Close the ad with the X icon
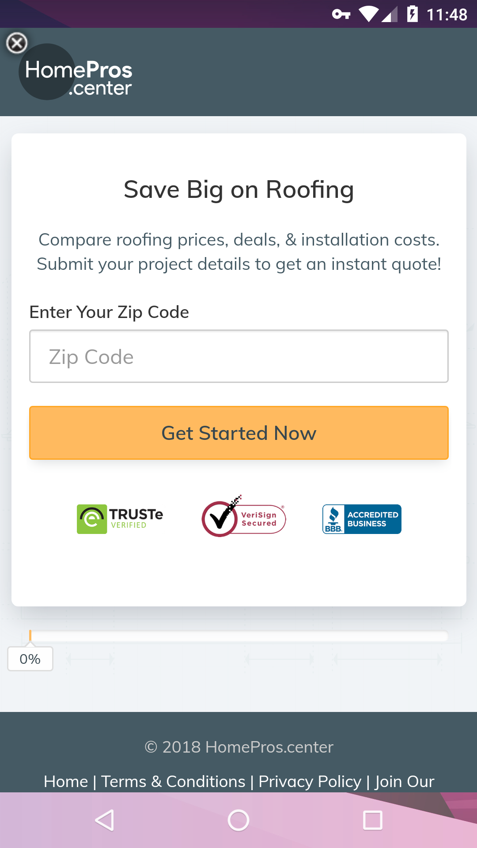The width and height of the screenshot is (477, 848). [x=17, y=43]
